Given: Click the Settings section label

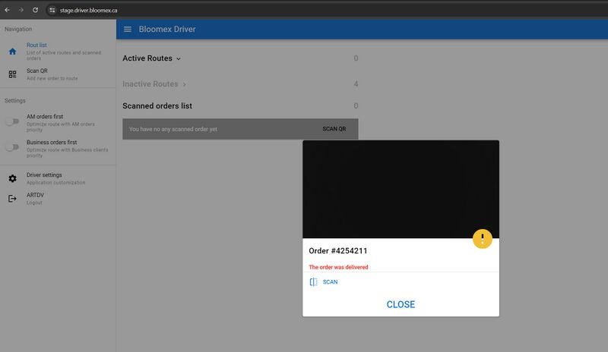Looking at the screenshot, I should pyautogui.click(x=15, y=101).
